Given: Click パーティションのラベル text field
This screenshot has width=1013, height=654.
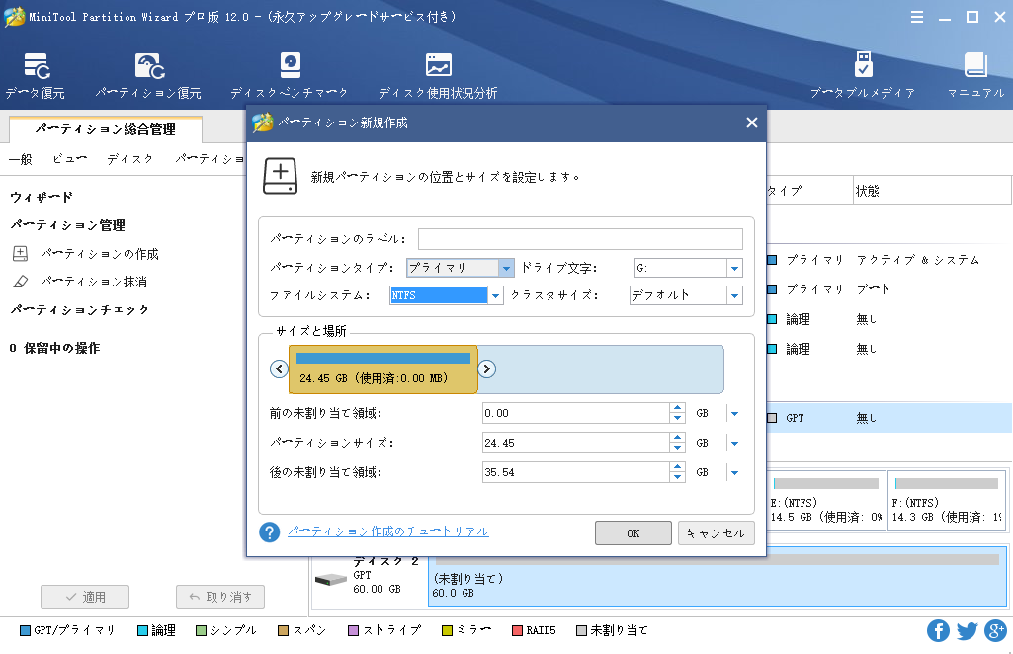Looking at the screenshot, I should (x=580, y=239).
